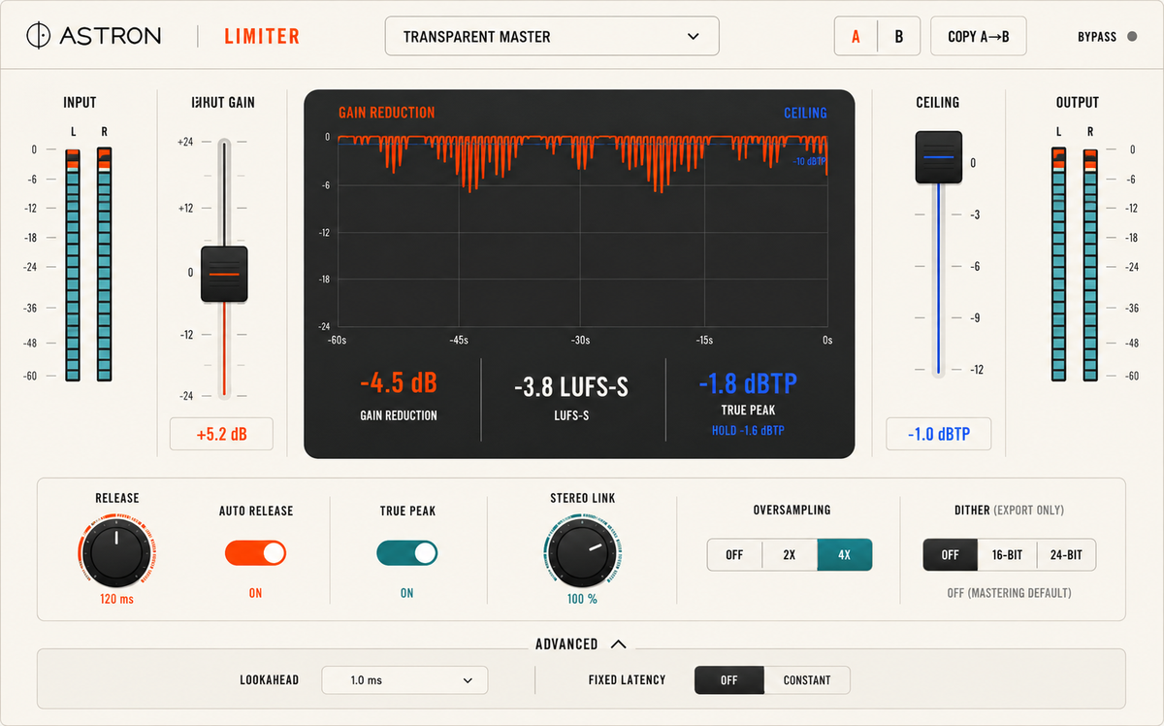Collapse the Advanced section chevron
The width and height of the screenshot is (1164, 726).
click(x=618, y=643)
